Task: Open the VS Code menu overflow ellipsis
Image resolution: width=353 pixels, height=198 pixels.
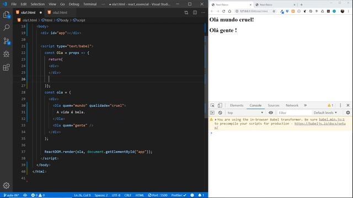Action: (x=103, y=4)
